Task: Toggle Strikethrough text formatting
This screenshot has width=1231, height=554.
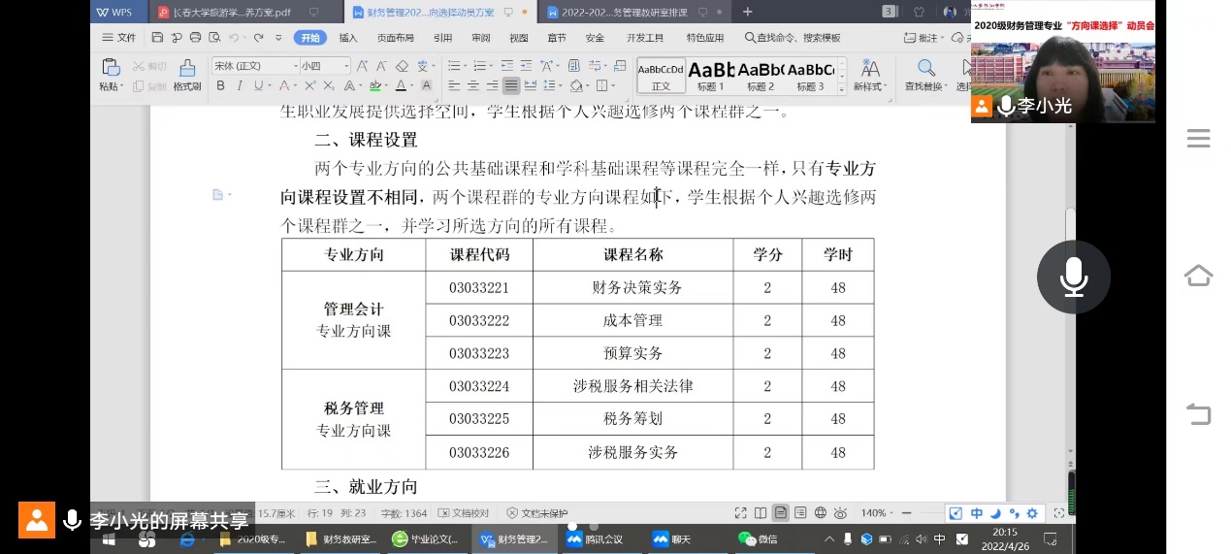Action: 284,85
